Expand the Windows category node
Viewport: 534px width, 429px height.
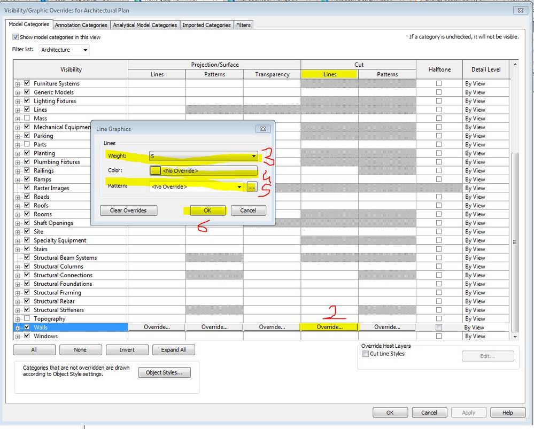click(x=18, y=337)
